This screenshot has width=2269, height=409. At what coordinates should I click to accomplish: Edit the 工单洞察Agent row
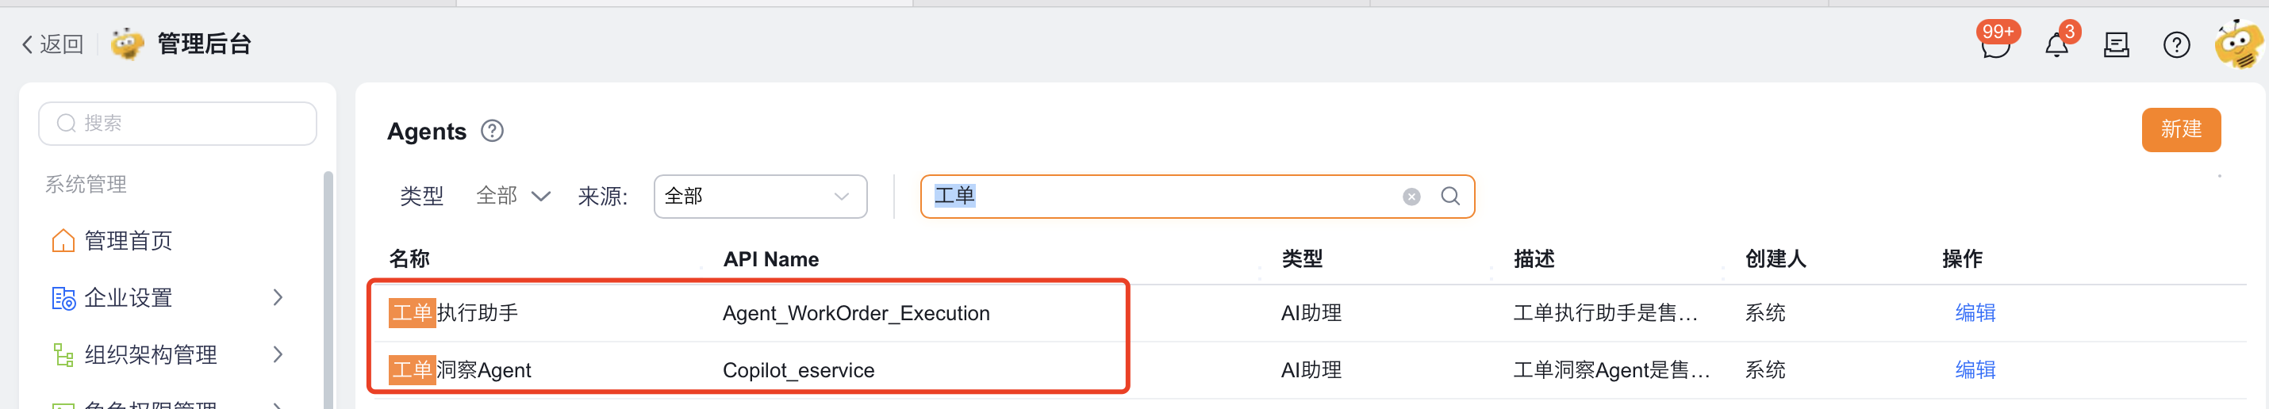1975,369
